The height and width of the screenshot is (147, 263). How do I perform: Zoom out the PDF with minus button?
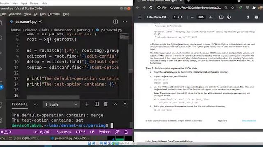(x=192, y=17)
